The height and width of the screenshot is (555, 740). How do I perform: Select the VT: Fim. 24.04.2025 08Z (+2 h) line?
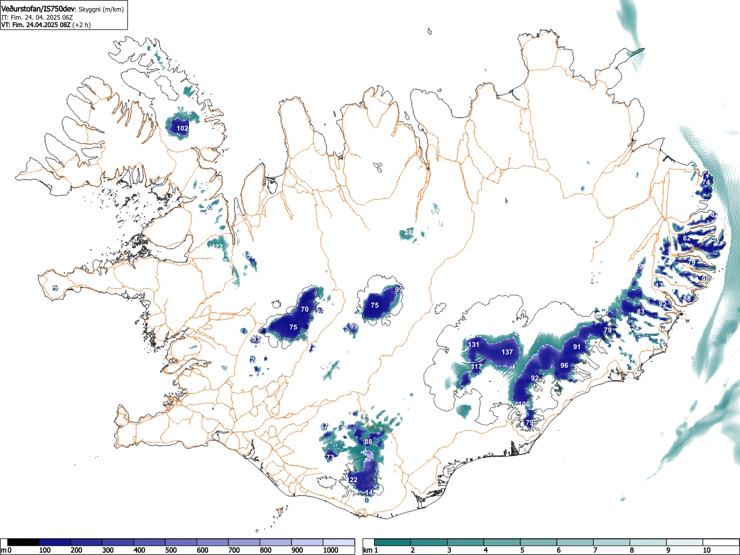click(x=46, y=25)
